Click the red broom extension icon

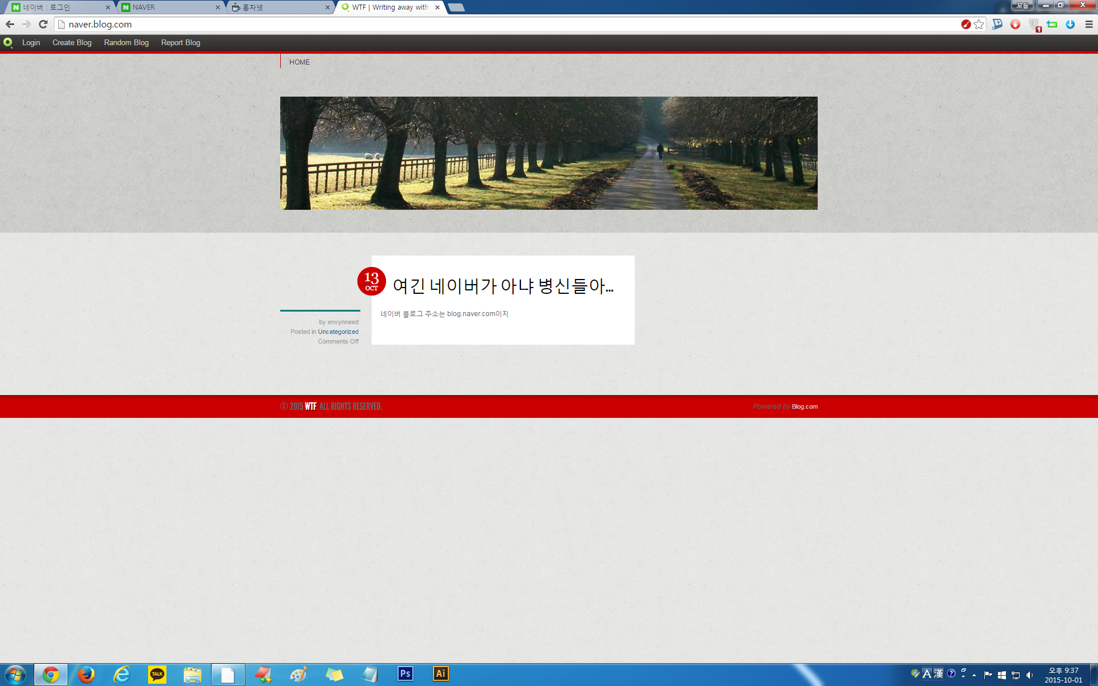(965, 24)
